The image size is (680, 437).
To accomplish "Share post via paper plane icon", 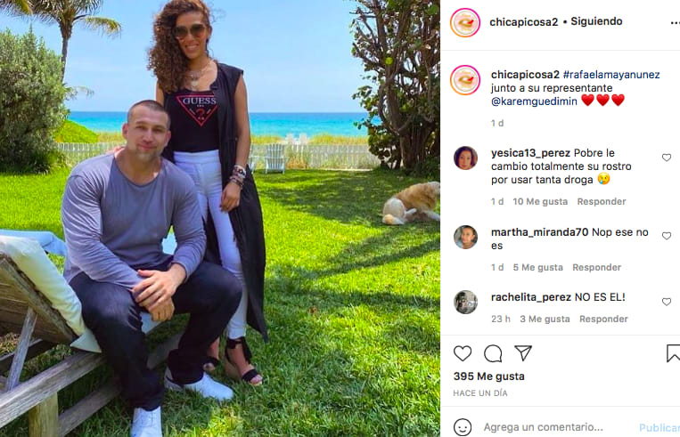I will (523, 353).
